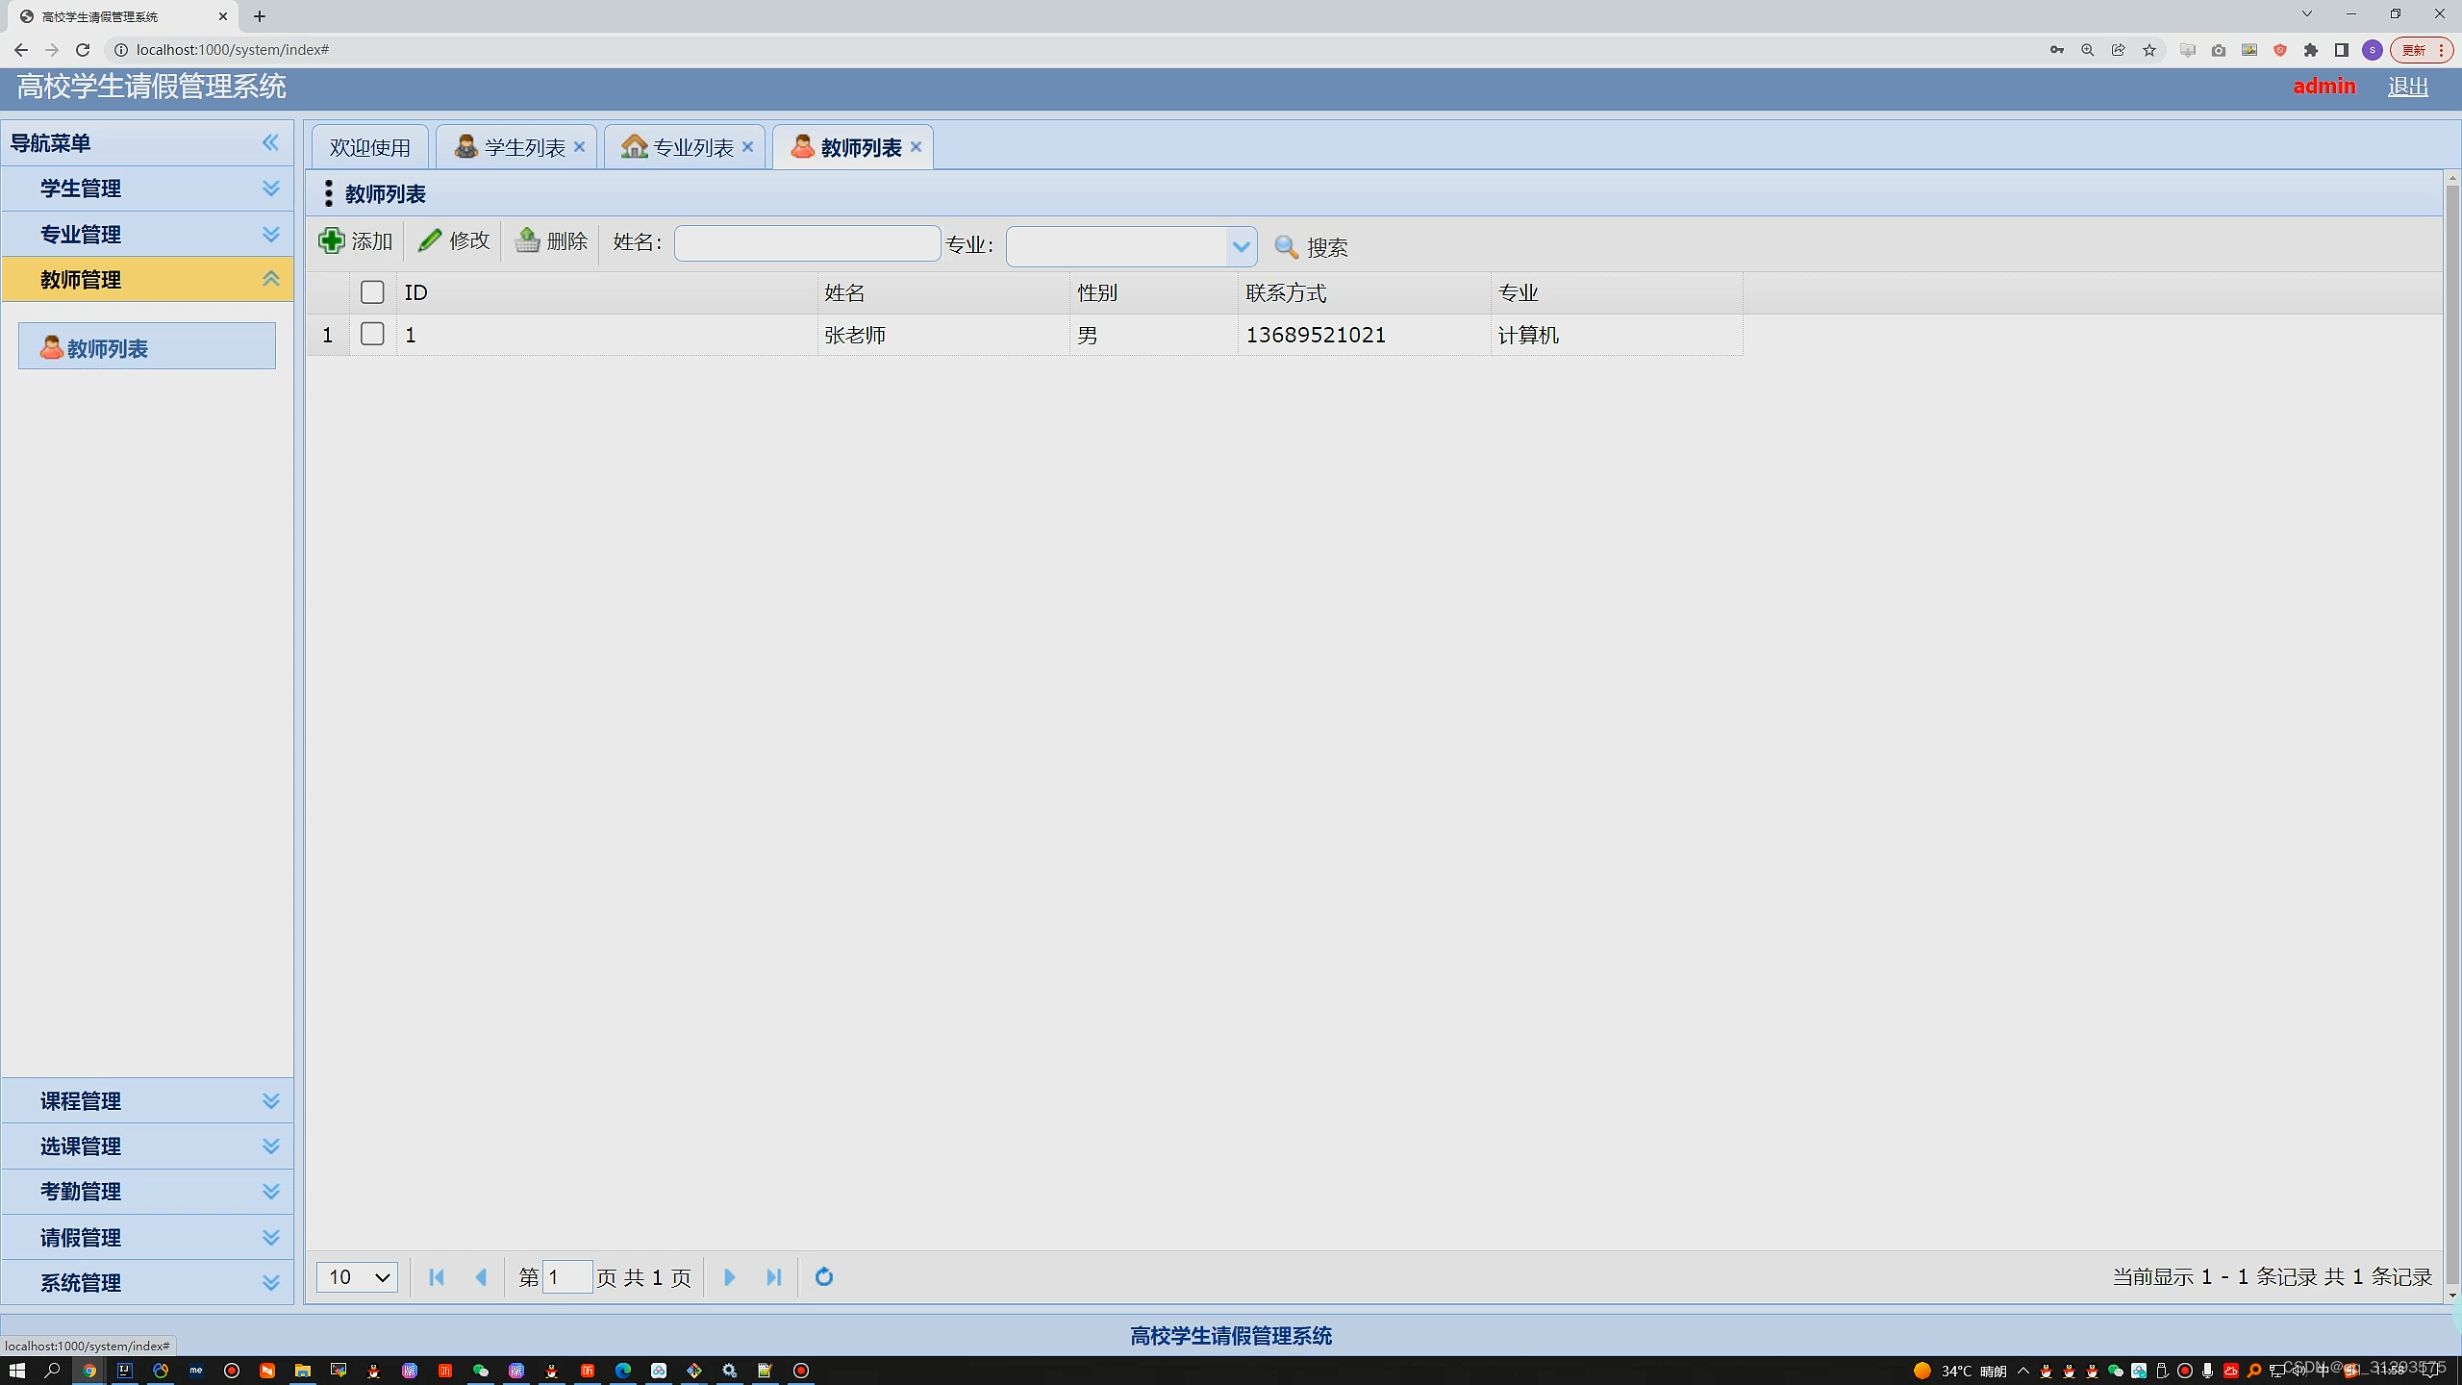This screenshot has width=2462, height=1385.
Task: Click the 退出 logout link
Action: pos(2407,87)
